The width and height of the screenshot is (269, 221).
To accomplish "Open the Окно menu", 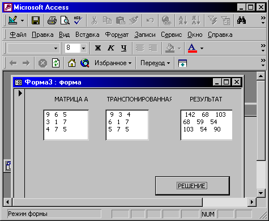I will click(x=195, y=35).
